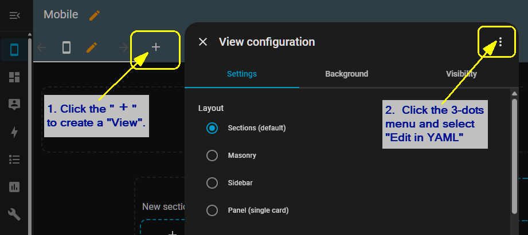Move view right with forward arrow

[x=124, y=47]
